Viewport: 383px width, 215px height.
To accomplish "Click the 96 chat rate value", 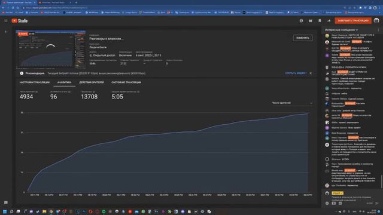I will (x=53, y=97).
